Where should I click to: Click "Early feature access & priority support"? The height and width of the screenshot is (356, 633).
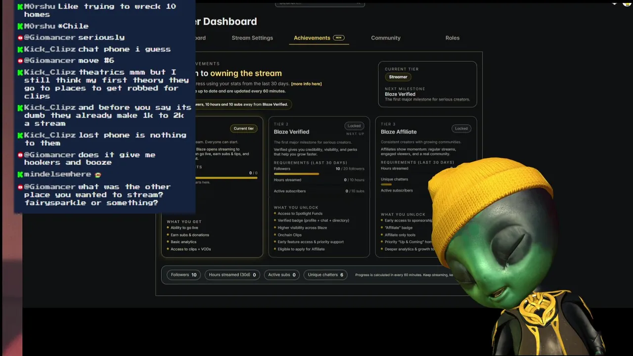pos(311,242)
